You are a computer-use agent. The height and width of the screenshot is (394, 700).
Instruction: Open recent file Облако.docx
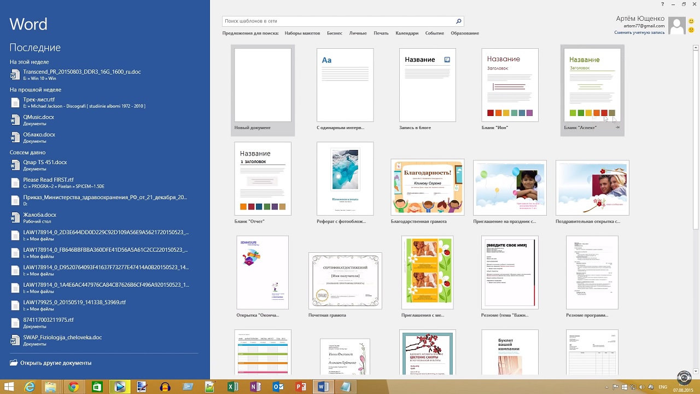[39, 135]
